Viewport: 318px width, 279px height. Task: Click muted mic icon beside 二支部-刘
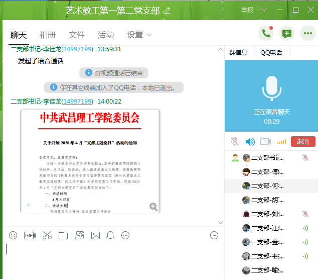click(x=305, y=214)
